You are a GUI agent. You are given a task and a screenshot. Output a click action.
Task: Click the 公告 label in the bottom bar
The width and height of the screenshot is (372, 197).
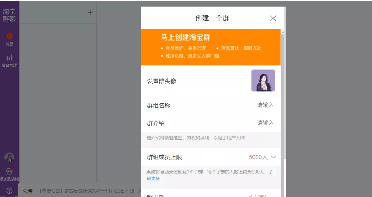[x=28, y=191]
